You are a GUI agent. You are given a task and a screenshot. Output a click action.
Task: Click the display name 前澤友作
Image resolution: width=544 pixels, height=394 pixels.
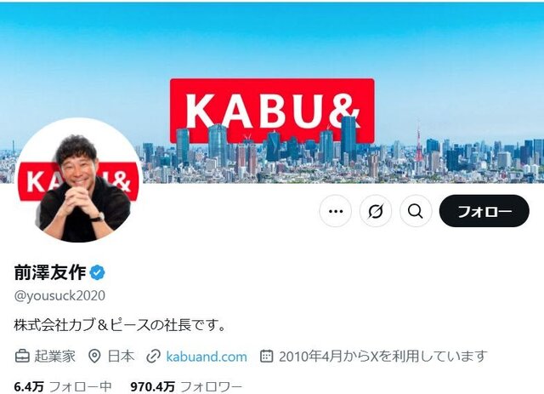pyautogui.click(x=50, y=272)
